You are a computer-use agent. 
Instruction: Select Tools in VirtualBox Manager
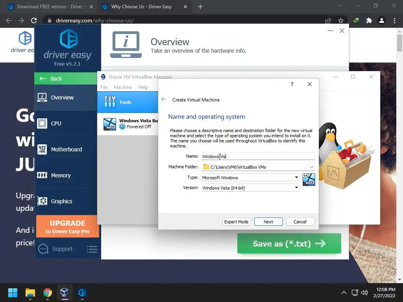(x=128, y=102)
